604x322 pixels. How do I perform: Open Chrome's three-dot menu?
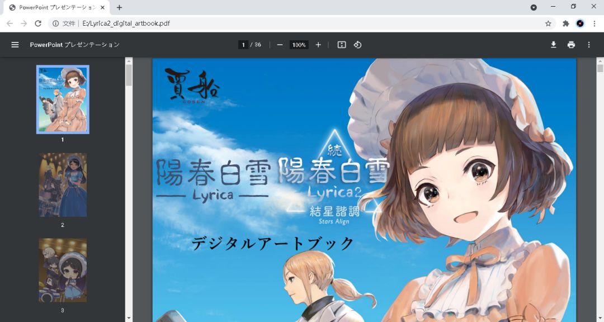pyautogui.click(x=594, y=23)
